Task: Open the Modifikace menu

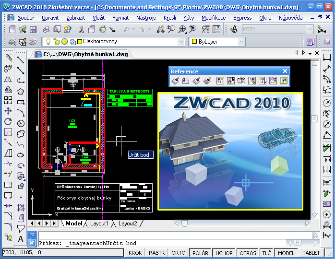Action: [214, 18]
